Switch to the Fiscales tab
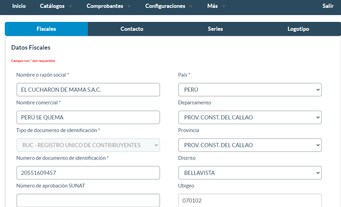341x207 pixels. coord(46,29)
